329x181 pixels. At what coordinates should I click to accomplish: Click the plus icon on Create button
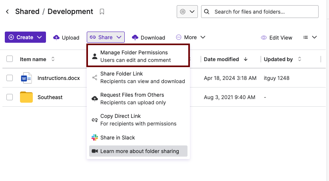point(11,37)
